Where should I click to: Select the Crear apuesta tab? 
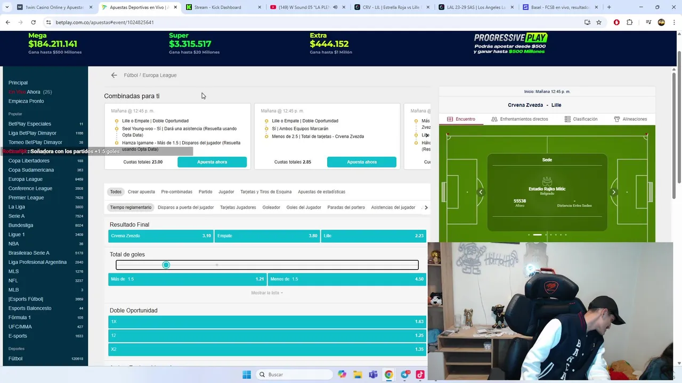click(141, 191)
